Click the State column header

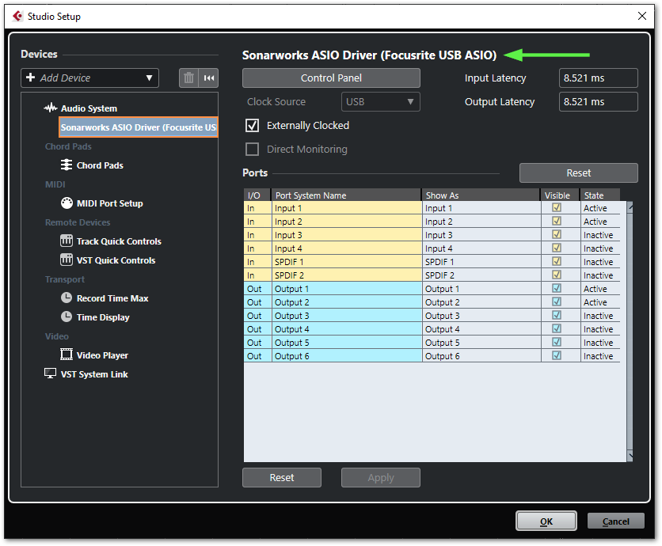point(600,195)
